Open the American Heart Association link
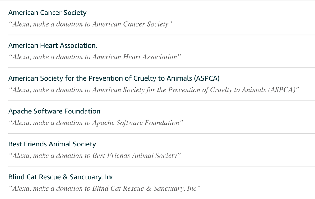This screenshot has width=315, height=199. [53, 45]
